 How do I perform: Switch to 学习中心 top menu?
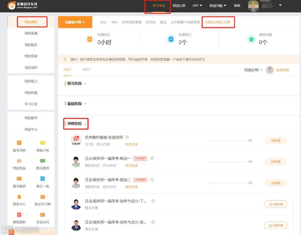(159, 6)
